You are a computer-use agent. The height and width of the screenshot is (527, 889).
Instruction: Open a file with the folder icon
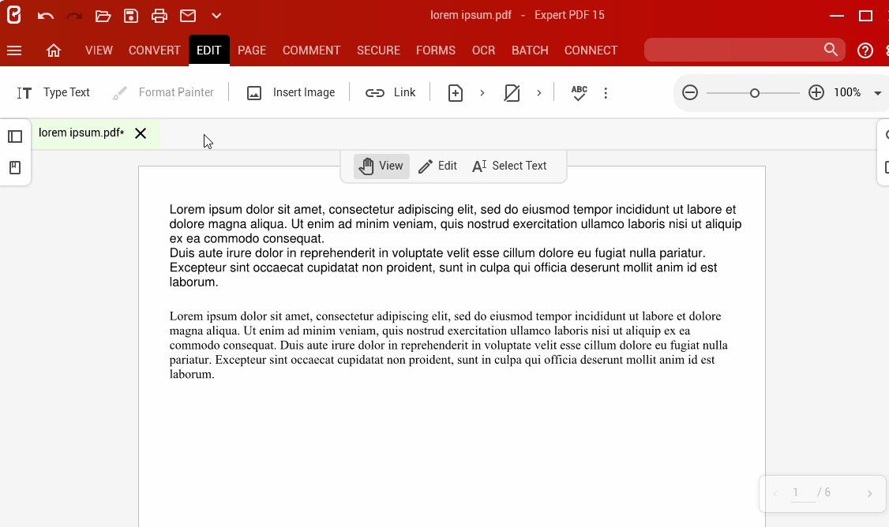103,16
